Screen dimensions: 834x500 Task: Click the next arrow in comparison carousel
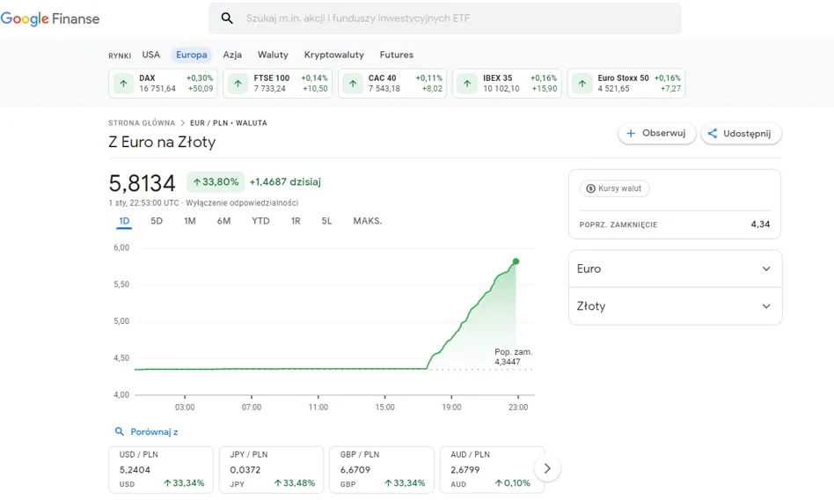[x=547, y=468]
